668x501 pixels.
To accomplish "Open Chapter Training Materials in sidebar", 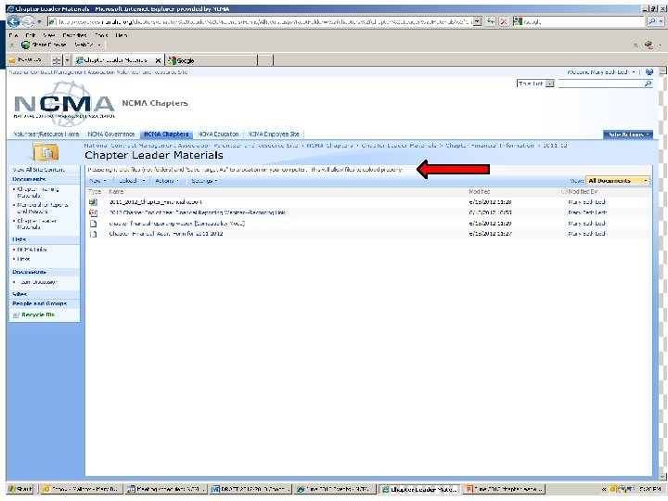I will (37, 192).
